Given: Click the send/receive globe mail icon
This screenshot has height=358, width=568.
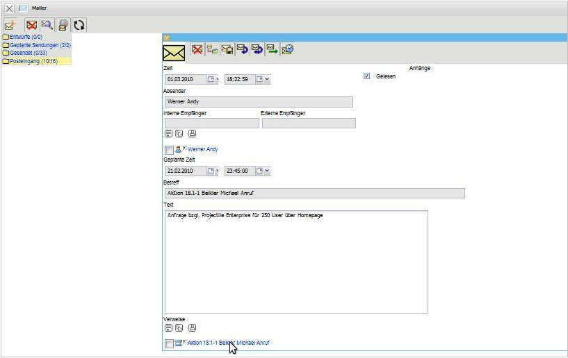Looking at the screenshot, I should pyautogui.click(x=63, y=25).
